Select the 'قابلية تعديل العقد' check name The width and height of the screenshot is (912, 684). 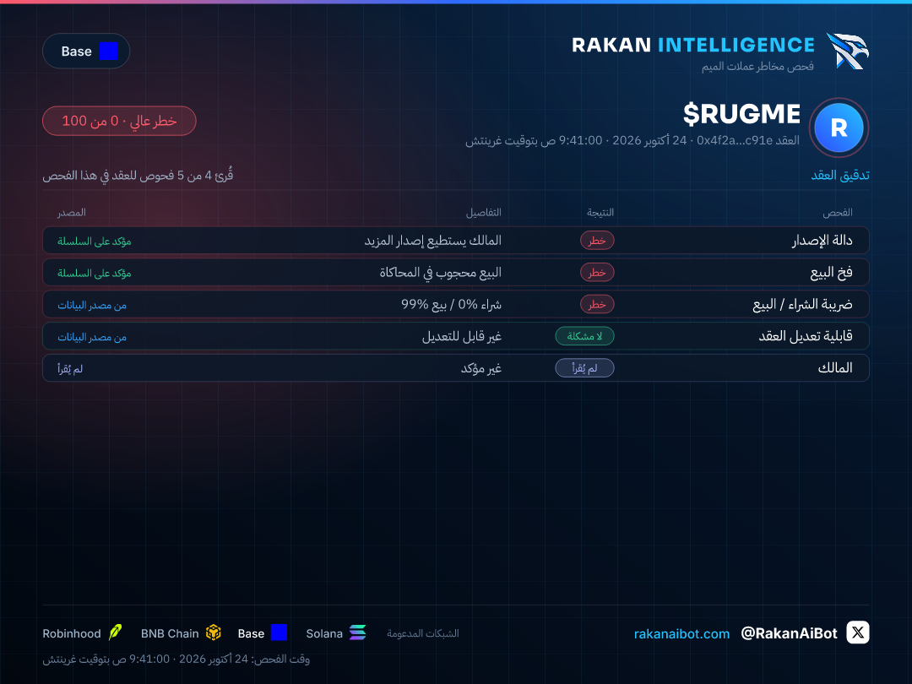pyautogui.click(x=806, y=336)
